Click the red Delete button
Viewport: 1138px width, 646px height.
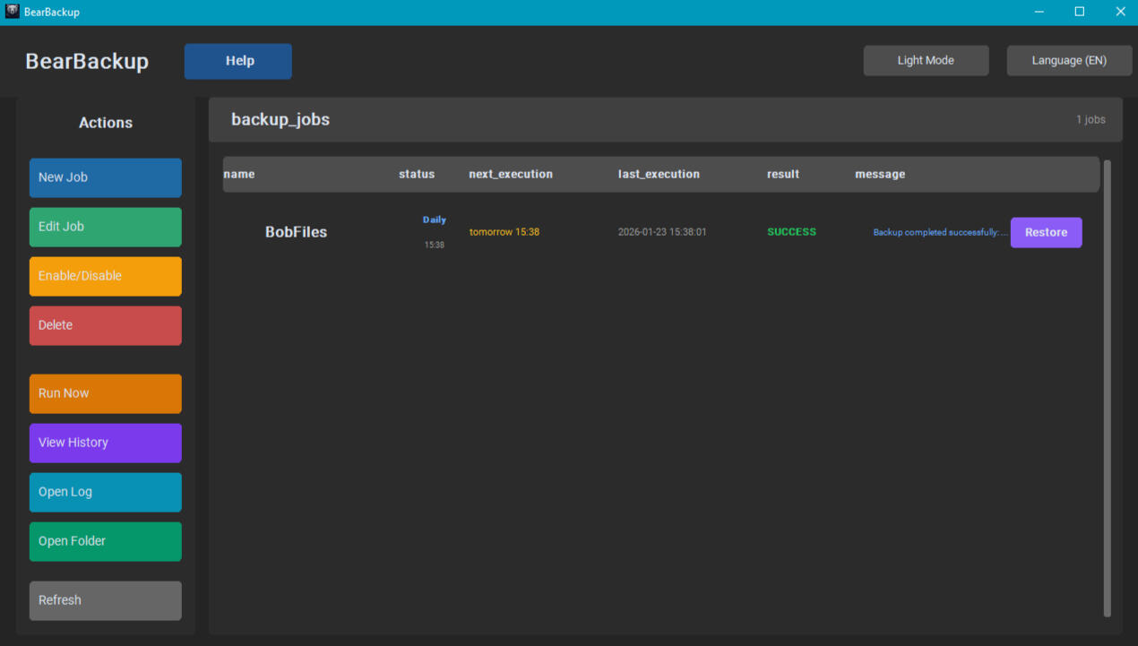pos(106,325)
